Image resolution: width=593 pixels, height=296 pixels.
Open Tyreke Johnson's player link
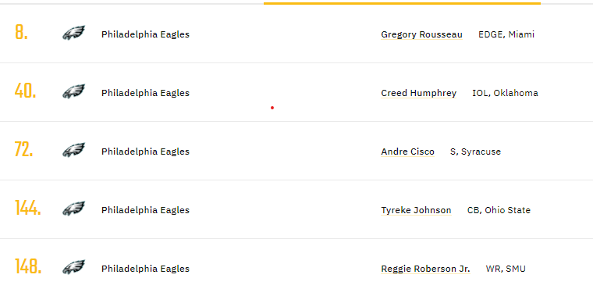coord(416,210)
